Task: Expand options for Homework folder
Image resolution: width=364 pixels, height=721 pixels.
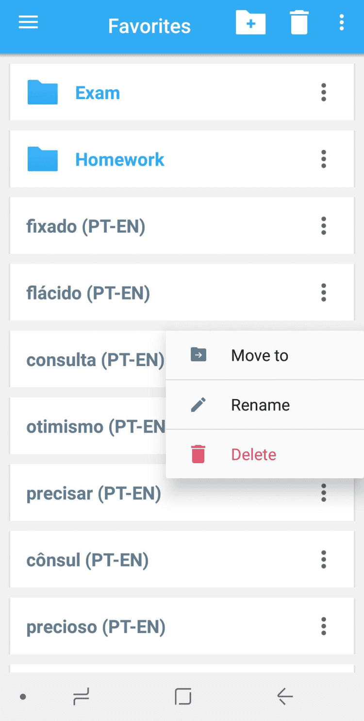Action: tap(323, 159)
